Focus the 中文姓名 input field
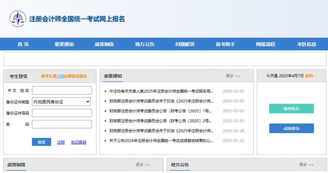 coord(62,91)
